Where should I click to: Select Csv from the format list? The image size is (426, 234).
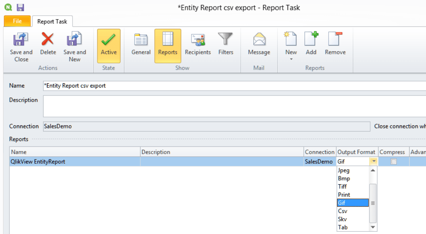click(343, 211)
